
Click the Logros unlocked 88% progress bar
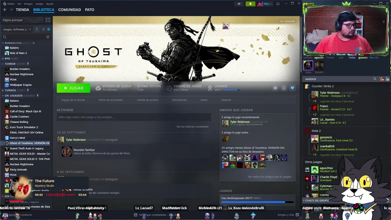258,202
